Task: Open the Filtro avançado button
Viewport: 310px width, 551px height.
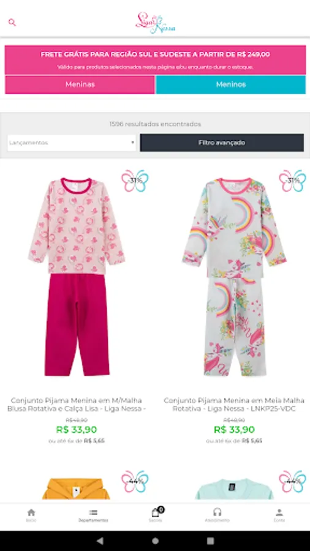Action: [222, 143]
